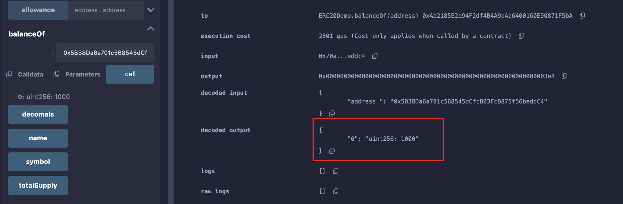This screenshot has height=204, width=623.
Task: Copy the raw logs array
Action: click(x=336, y=191)
